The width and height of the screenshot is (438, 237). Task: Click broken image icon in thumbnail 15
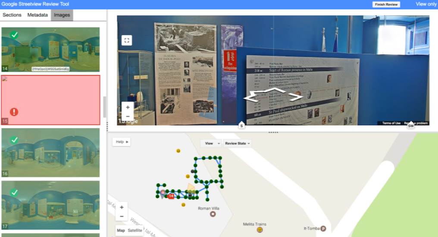click(x=5, y=79)
